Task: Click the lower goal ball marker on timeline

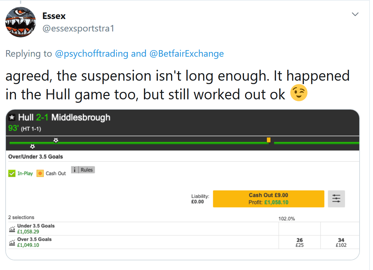Action: pos(32,146)
